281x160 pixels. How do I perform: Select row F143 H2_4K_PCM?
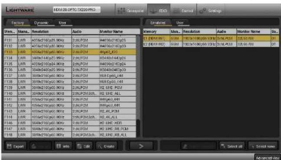point(70,111)
